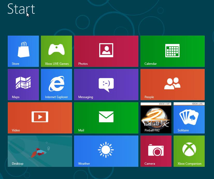The height and width of the screenshot is (179, 214).
Task: Click the Internet Explorer label text
Action: pyautogui.click(x=56, y=97)
